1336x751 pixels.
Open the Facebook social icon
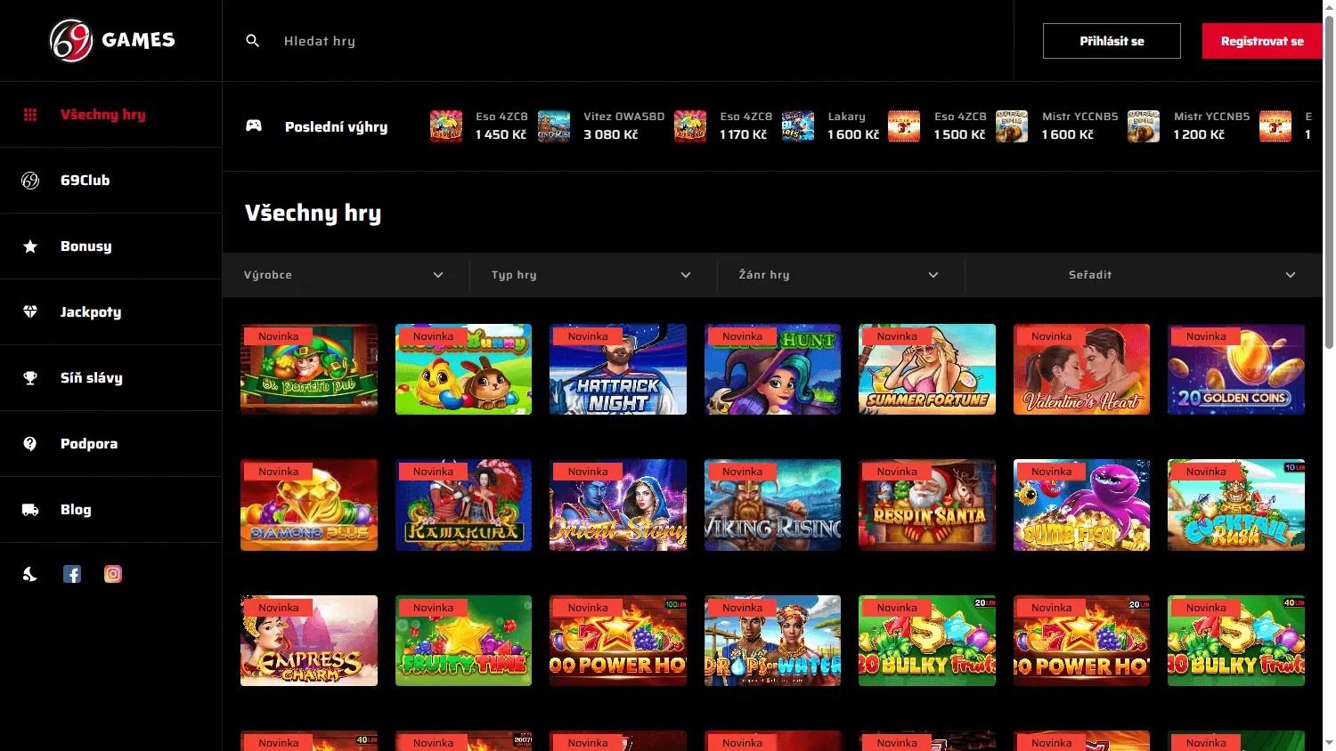tap(71, 573)
